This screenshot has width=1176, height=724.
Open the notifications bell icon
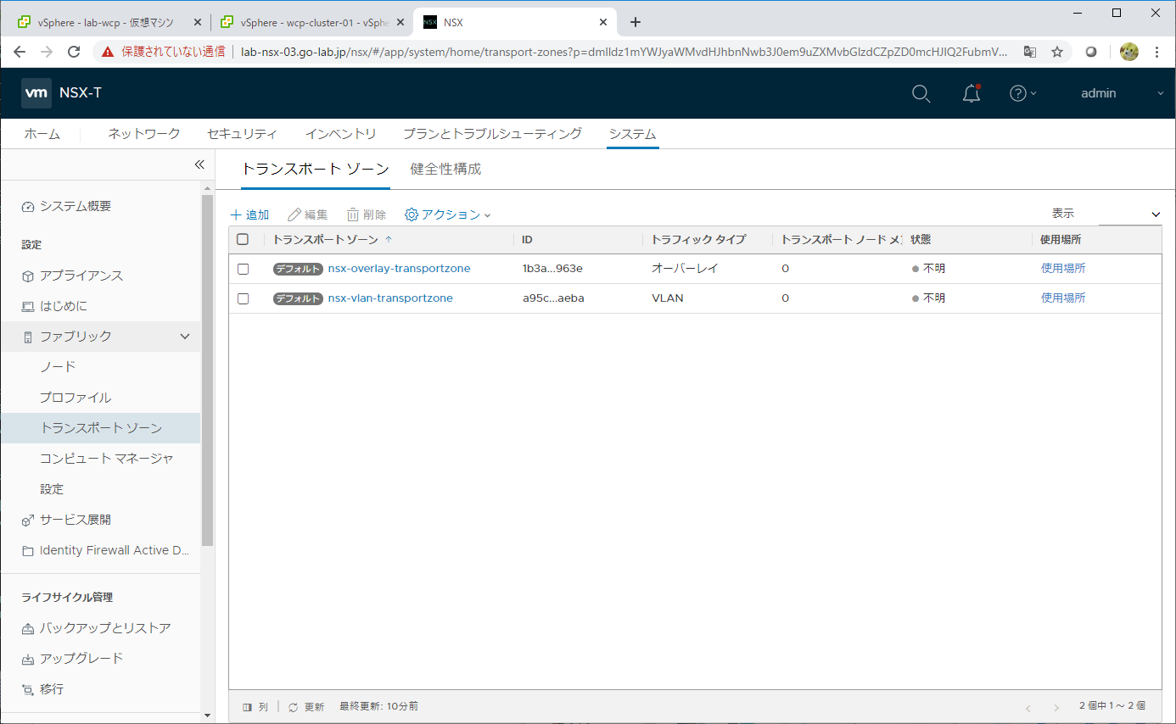click(972, 93)
